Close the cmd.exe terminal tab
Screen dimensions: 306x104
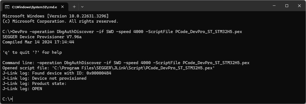[x=63, y=7]
